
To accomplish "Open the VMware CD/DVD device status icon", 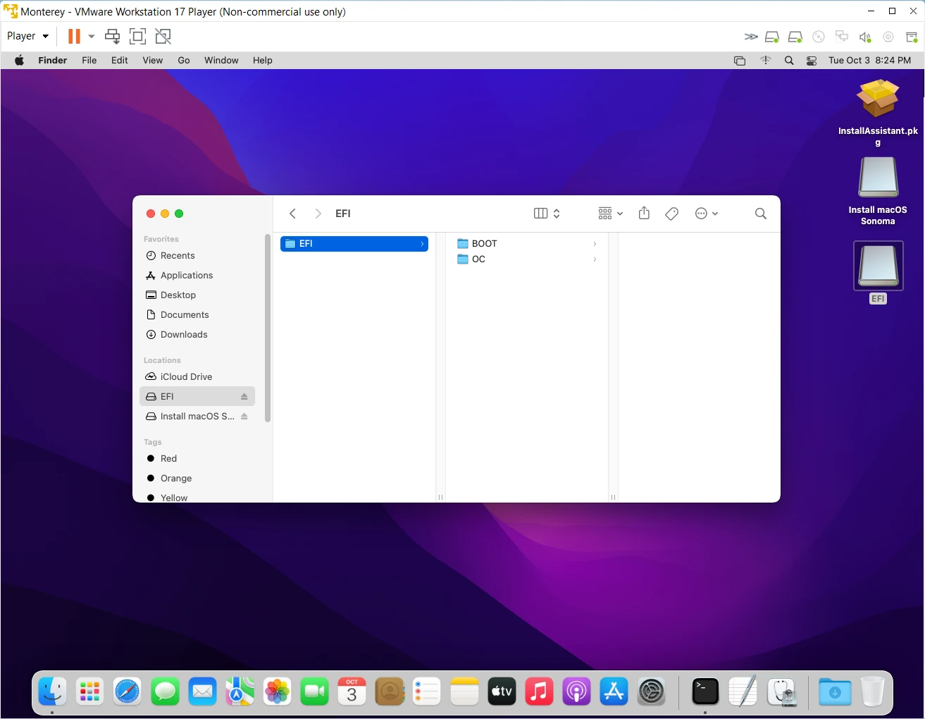I will (819, 37).
